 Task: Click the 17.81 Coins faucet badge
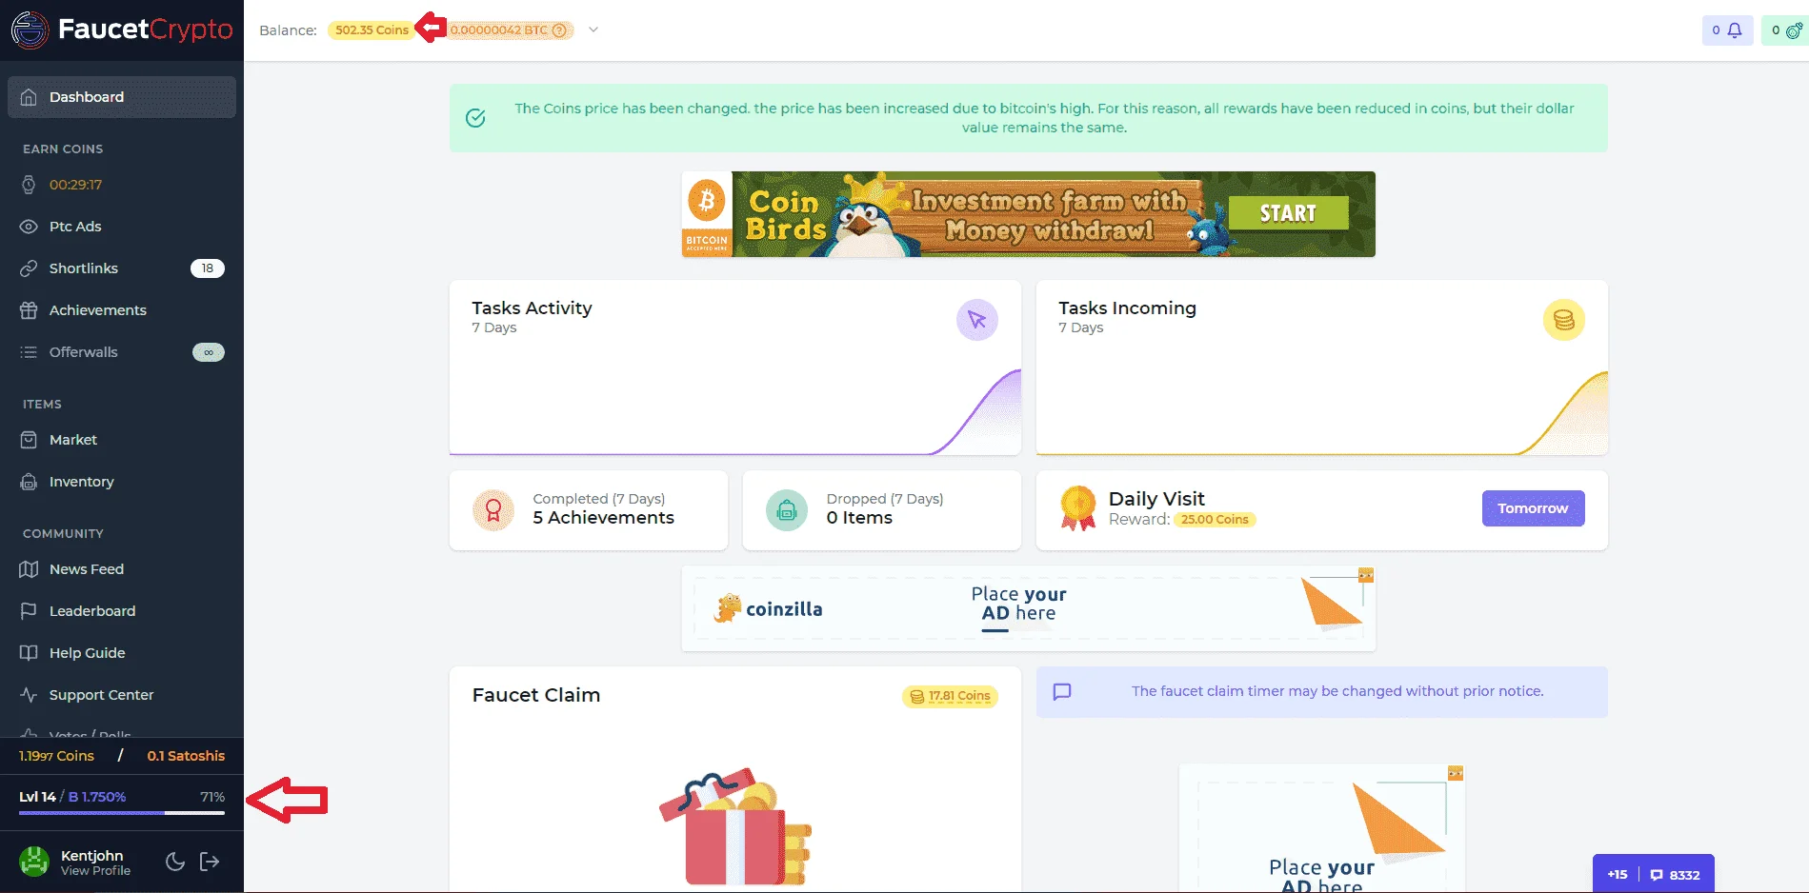(x=951, y=697)
